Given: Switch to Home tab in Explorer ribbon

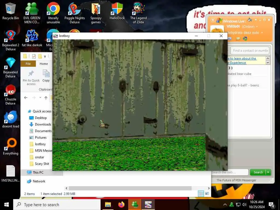Looking at the screenshot, I should tap(44, 63).
